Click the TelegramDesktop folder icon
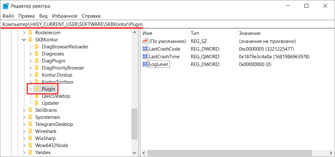Viewport: 335px width, 157px height. tap(30, 124)
